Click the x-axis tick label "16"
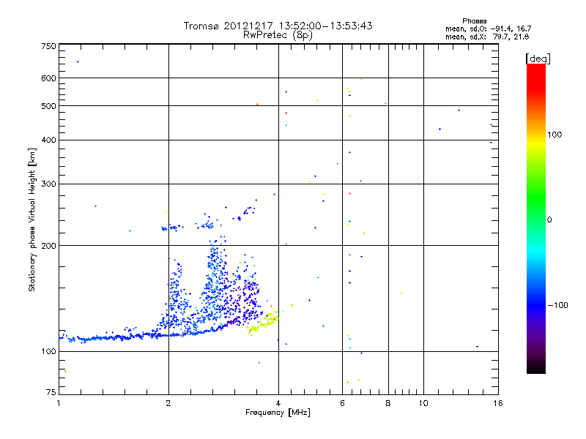 (498, 403)
